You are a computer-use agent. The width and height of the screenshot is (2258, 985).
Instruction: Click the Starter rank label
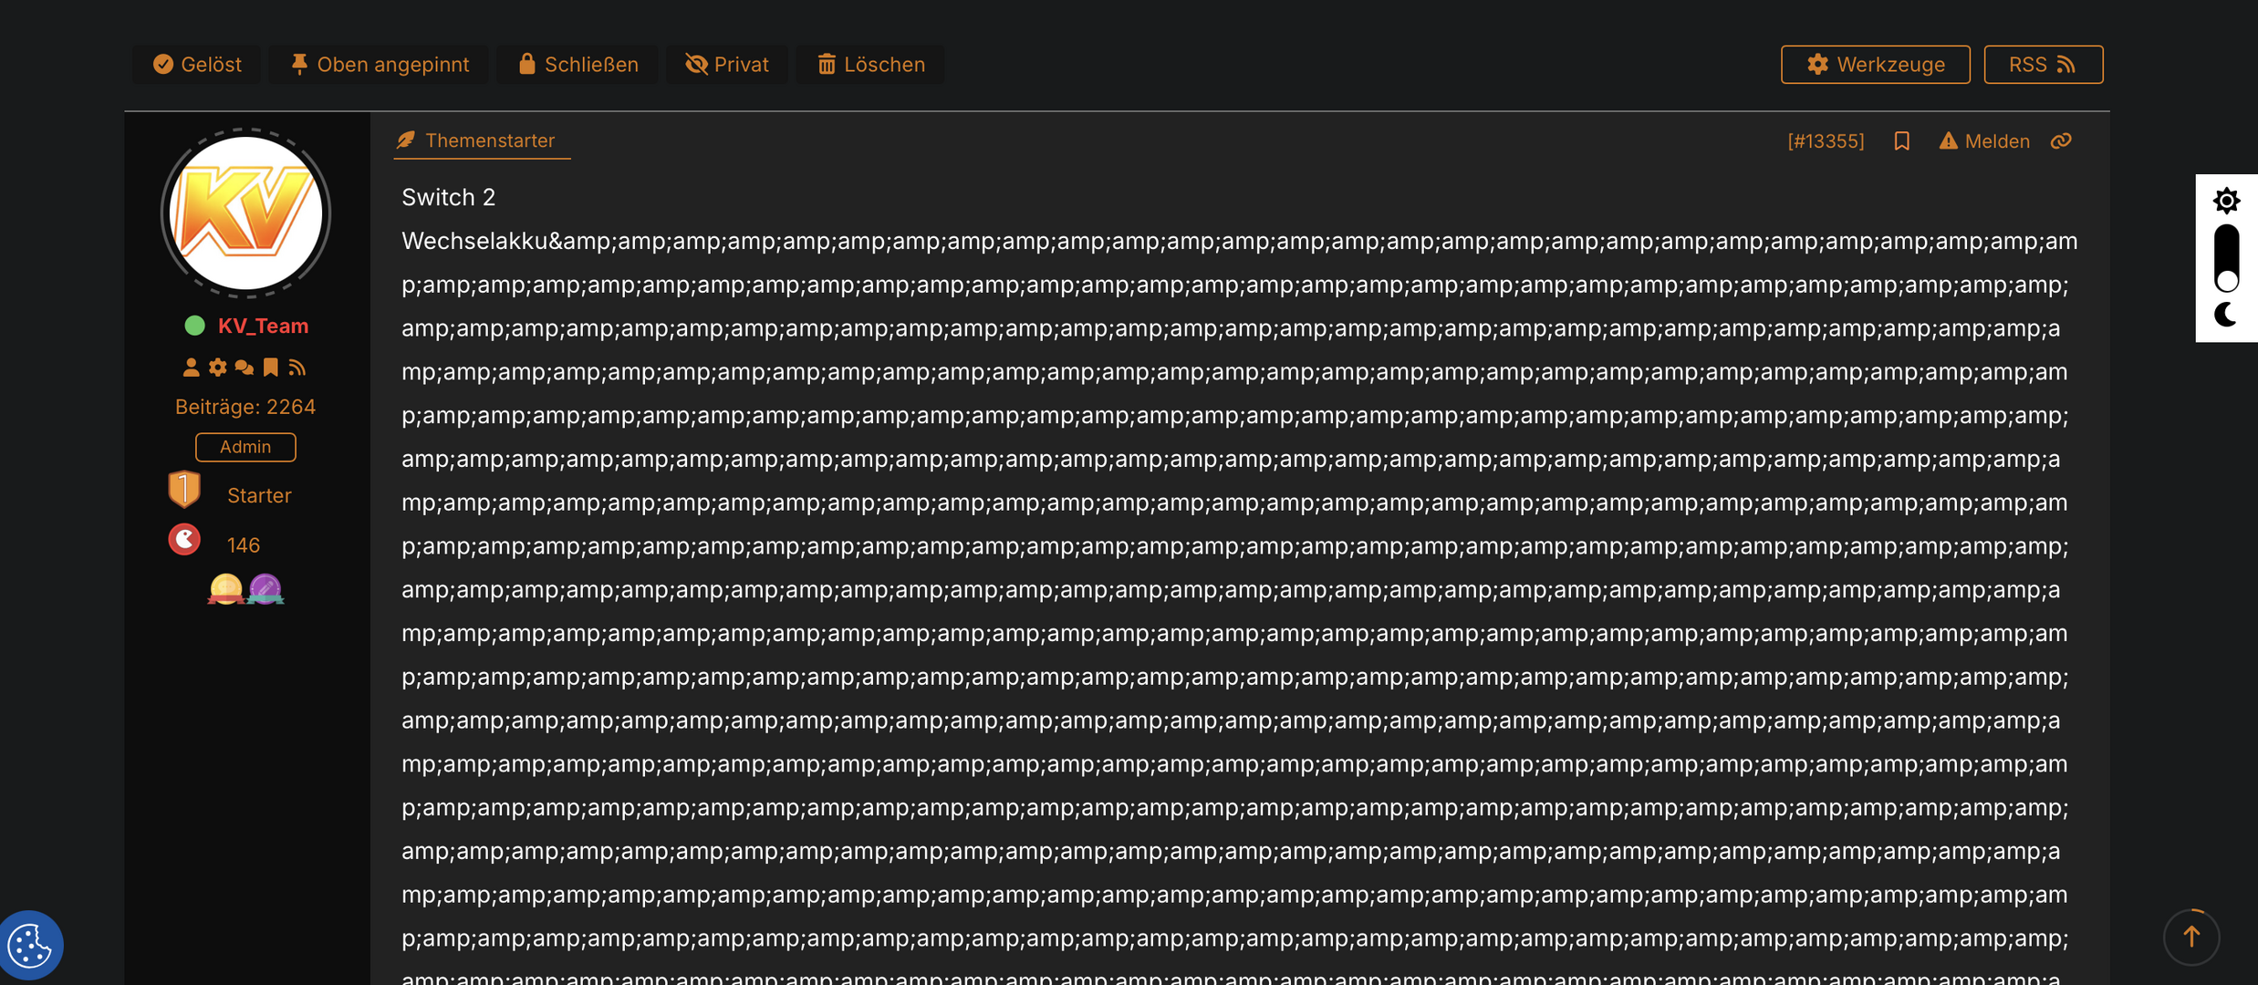pyautogui.click(x=259, y=495)
